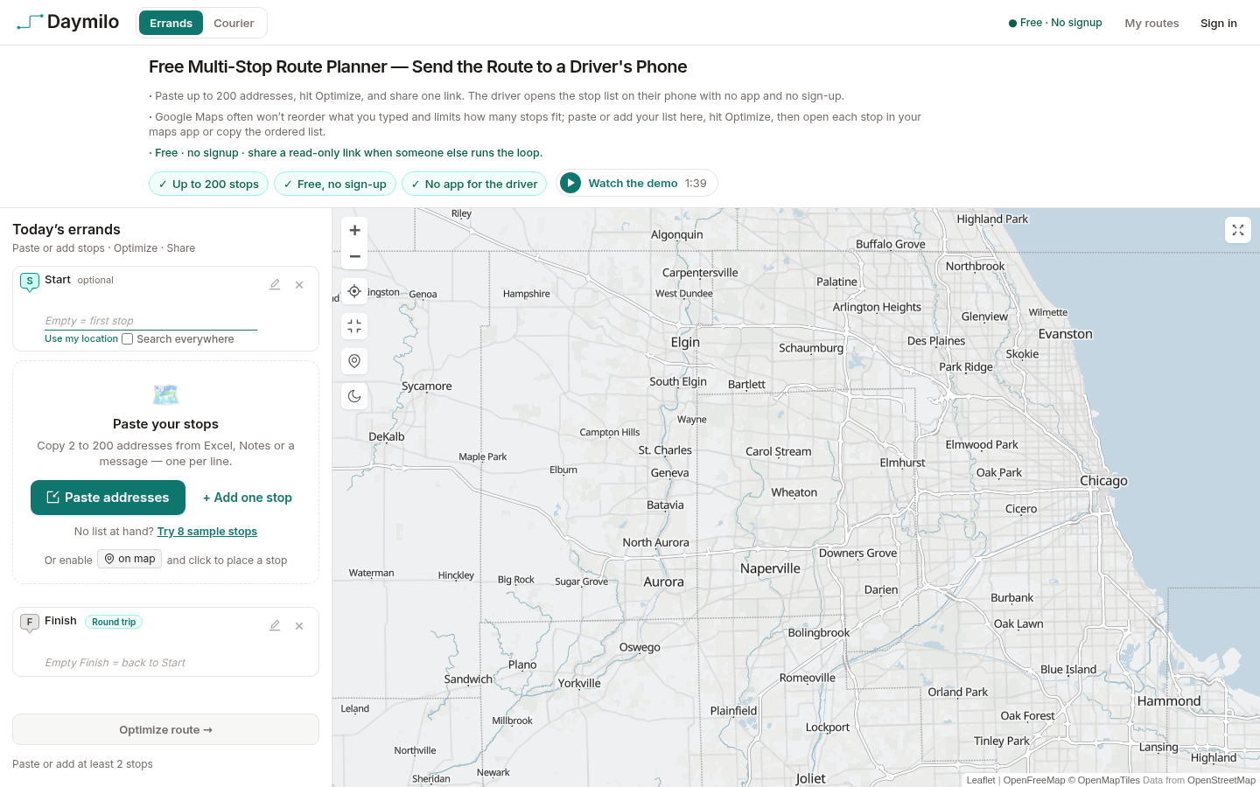Locate me on the map
The width and height of the screenshot is (1260, 787).
354,291
